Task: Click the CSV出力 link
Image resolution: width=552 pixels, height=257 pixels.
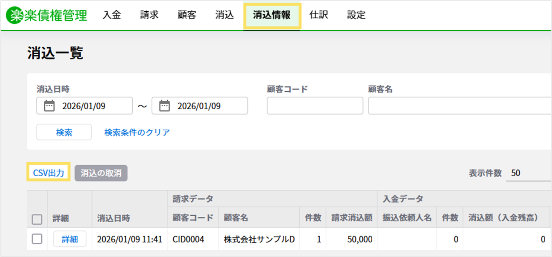Action: [x=49, y=173]
